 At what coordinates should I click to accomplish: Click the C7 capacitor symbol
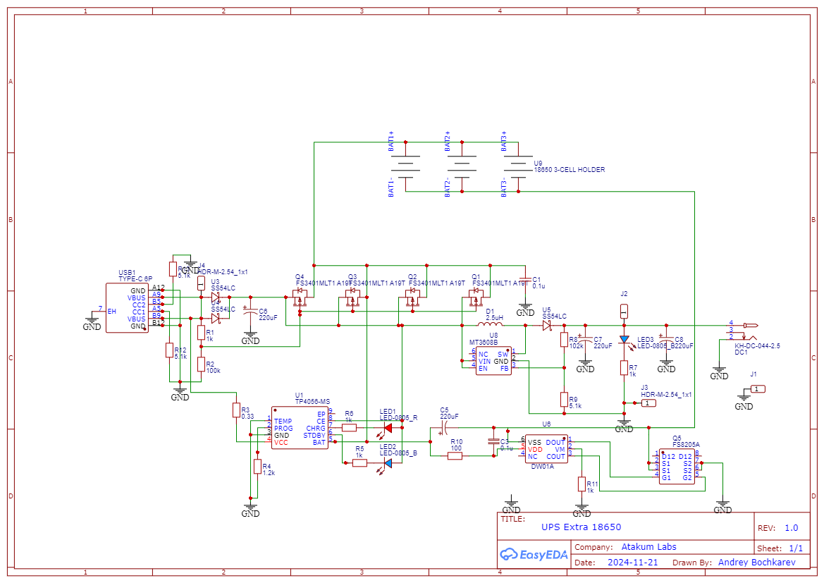pyautogui.click(x=586, y=340)
